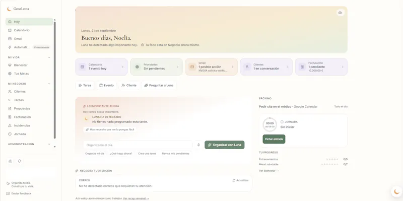The height and width of the screenshot is (201, 403).
Task: Click the Calendario card calendar icon
Action: [82, 67]
